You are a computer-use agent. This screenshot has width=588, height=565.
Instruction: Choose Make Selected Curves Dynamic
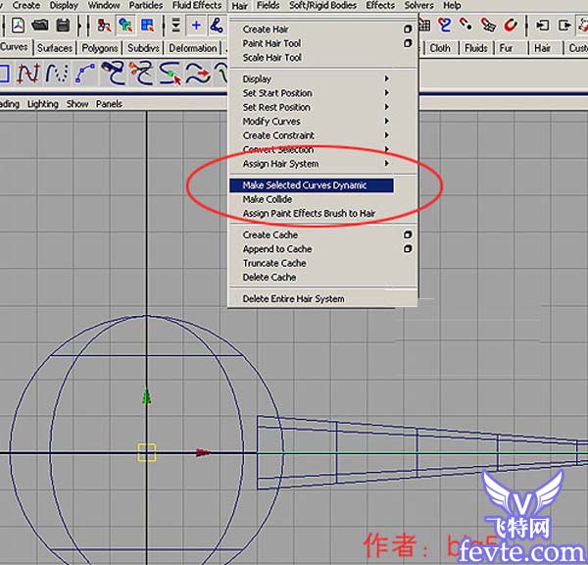(x=312, y=185)
